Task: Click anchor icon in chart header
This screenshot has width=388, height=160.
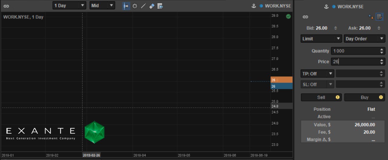Action: [x=254, y=6]
